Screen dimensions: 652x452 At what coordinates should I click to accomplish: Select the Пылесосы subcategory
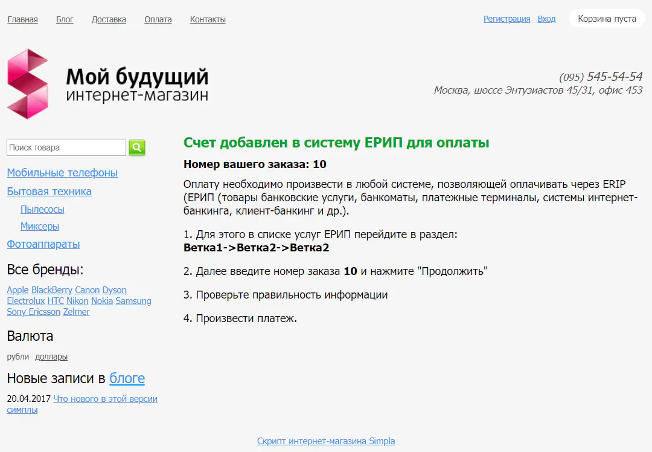(x=42, y=209)
